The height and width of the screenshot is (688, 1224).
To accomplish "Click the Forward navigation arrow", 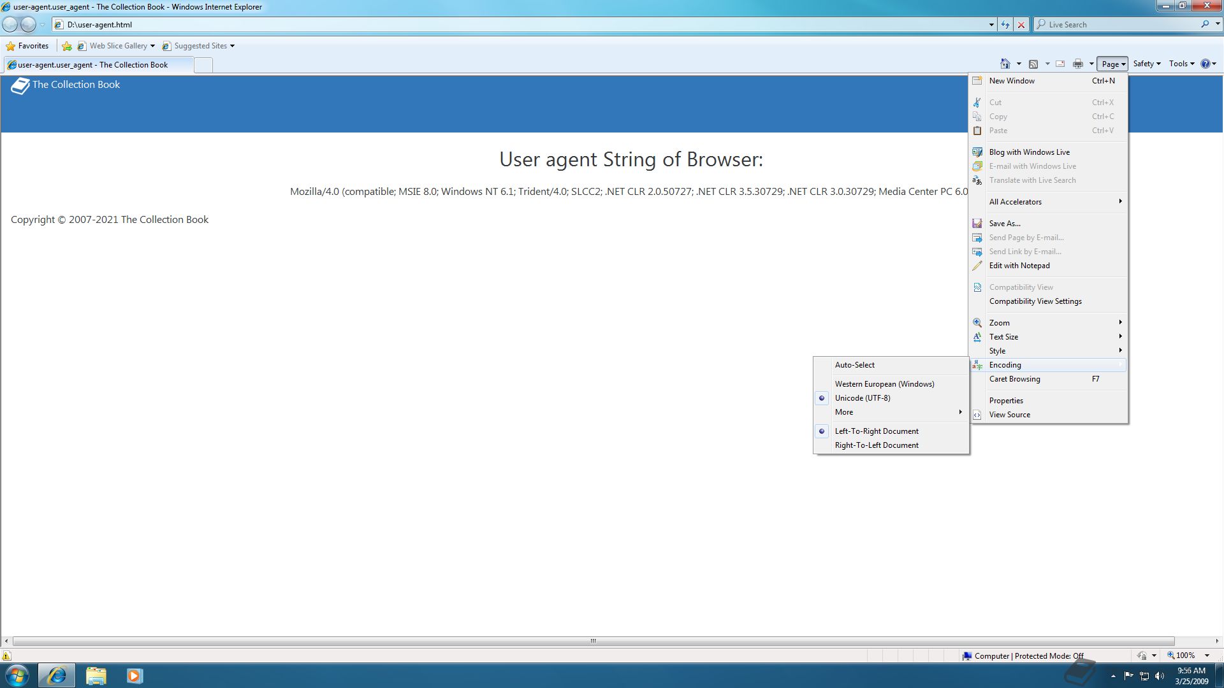I will point(28,24).
